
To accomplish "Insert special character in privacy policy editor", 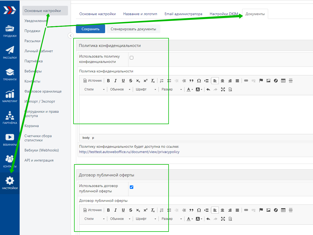I will pos(199,81).
